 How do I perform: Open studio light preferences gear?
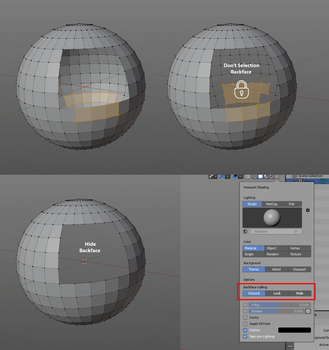pyautogui.click(x=308, y=210)
